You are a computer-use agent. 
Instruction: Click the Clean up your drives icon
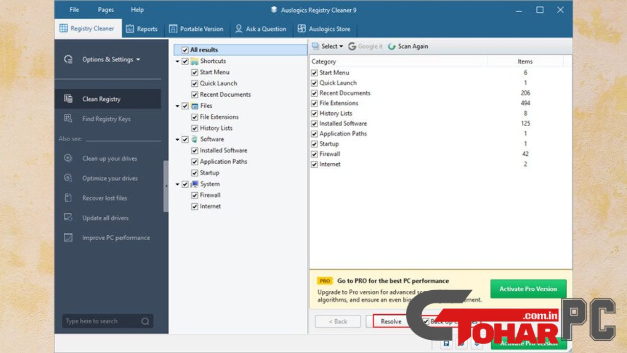pyautogui.click(x=68, y=158)
